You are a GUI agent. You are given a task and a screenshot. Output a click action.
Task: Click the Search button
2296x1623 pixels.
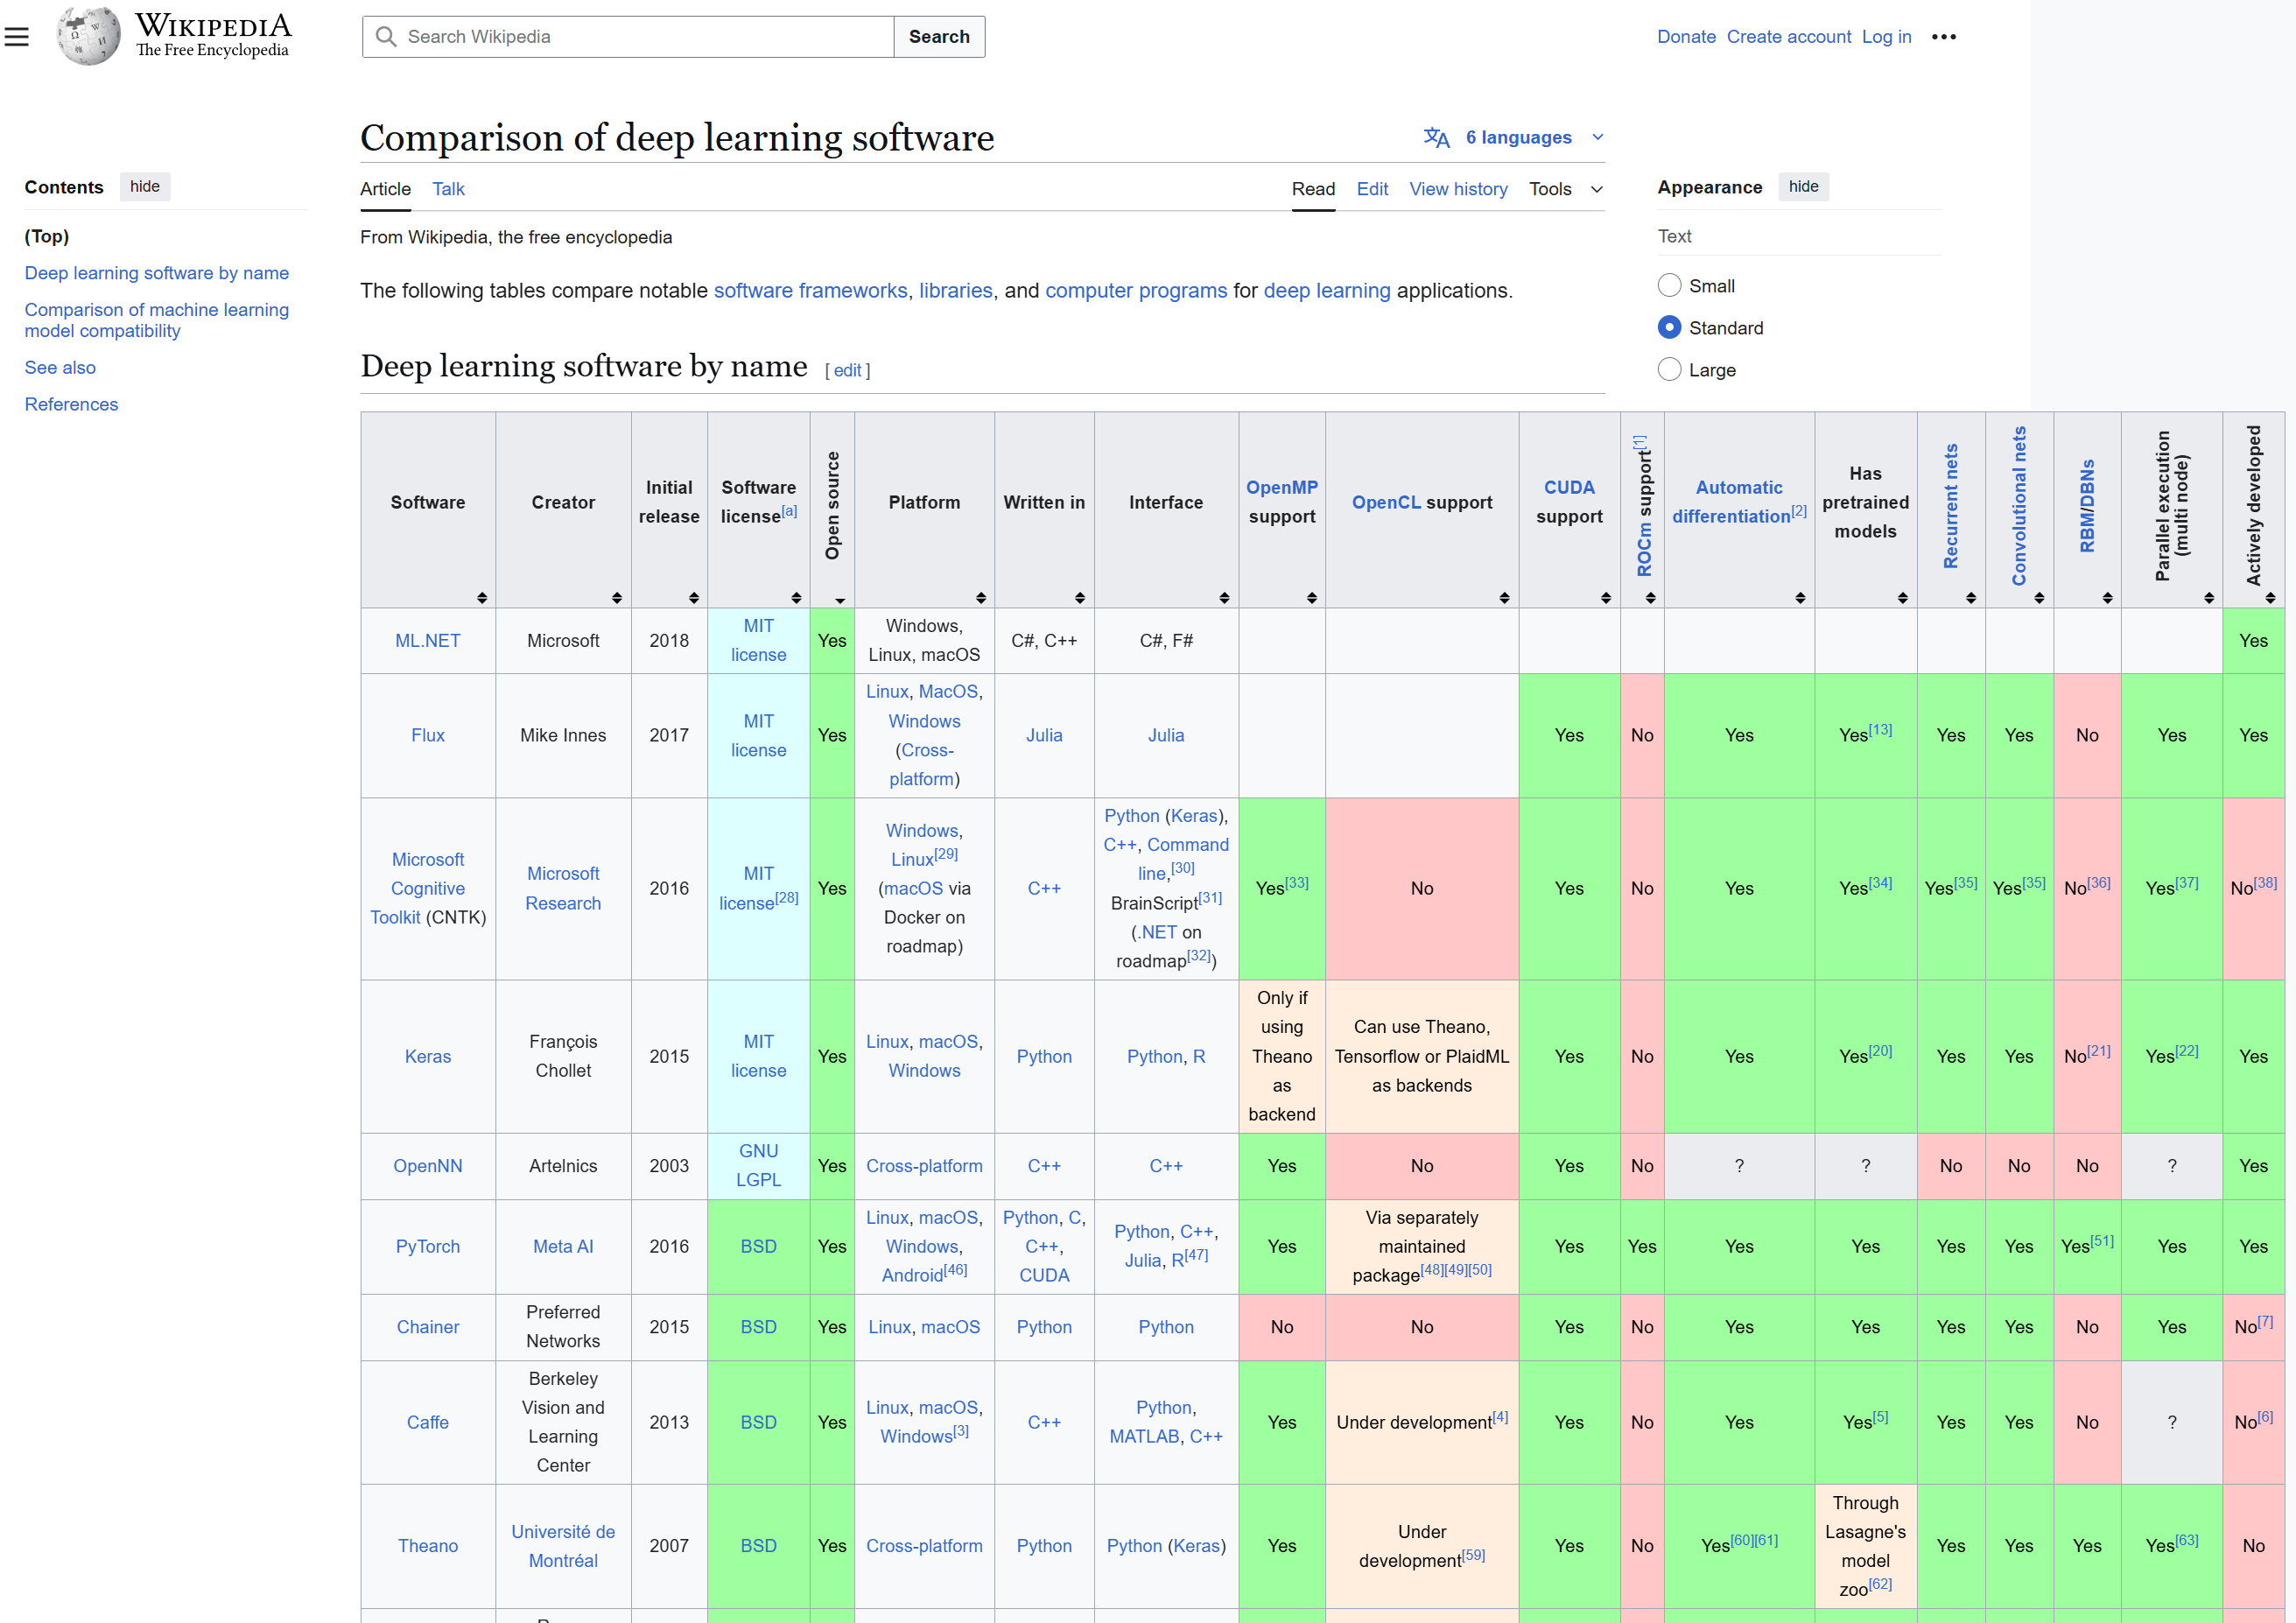pos(938,37)
